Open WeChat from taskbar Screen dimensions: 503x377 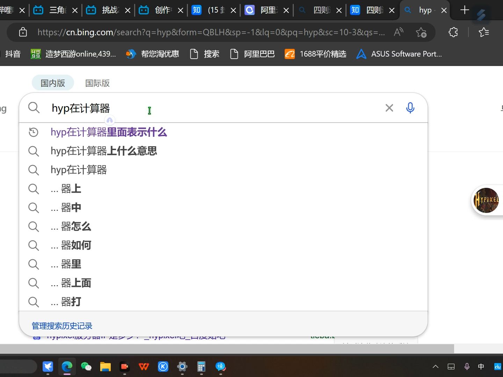tap(86, 367)
